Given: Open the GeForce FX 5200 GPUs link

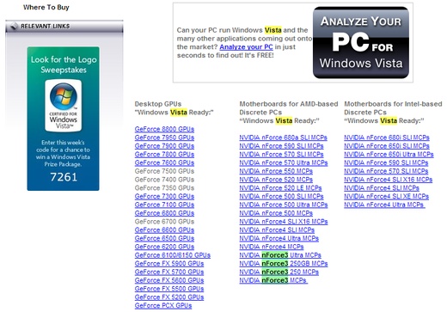Looking at the screenshot, I should click(169, 297).
